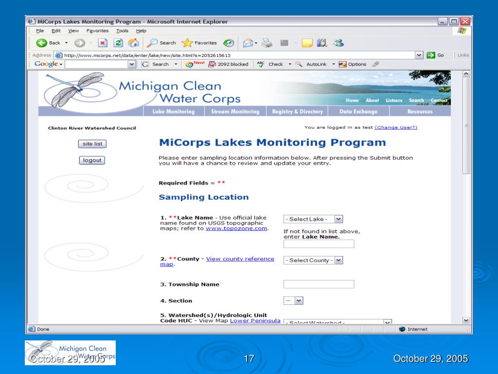Viewport: 498px width, 374px height.
Task: Open the Tools menu
Action: click(x=122, y=31)
